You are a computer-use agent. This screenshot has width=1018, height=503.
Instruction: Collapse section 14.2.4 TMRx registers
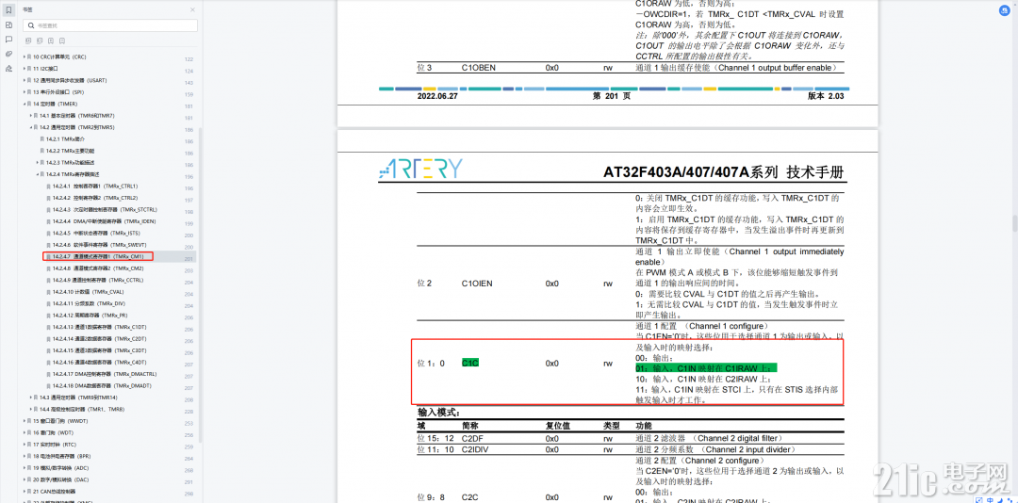[37, 174]
